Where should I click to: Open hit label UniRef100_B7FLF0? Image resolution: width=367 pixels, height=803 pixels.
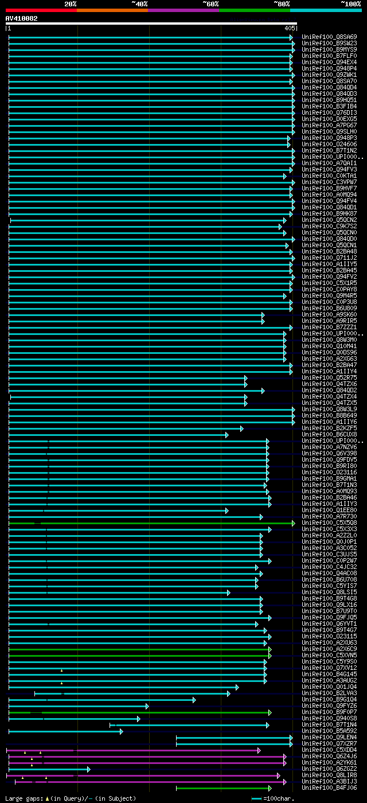329,56
